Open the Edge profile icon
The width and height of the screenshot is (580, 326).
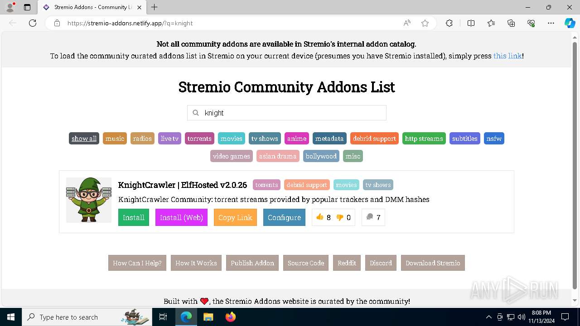10,7
